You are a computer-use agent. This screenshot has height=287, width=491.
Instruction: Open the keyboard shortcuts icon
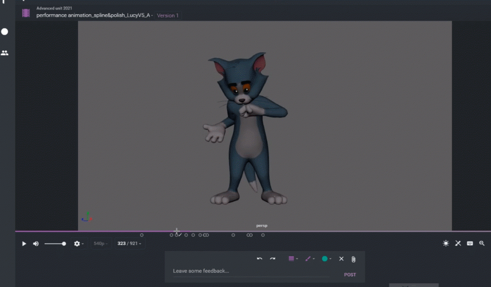[x=470, y=243]
